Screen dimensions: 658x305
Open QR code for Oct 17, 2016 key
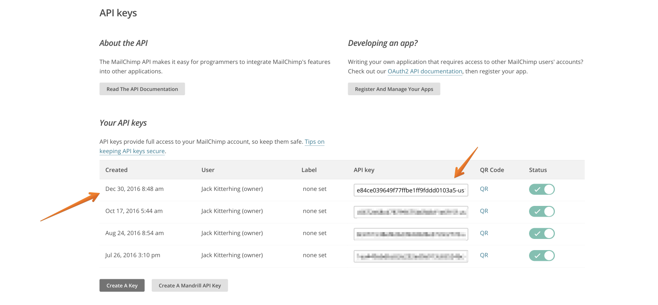click(484, 211)
